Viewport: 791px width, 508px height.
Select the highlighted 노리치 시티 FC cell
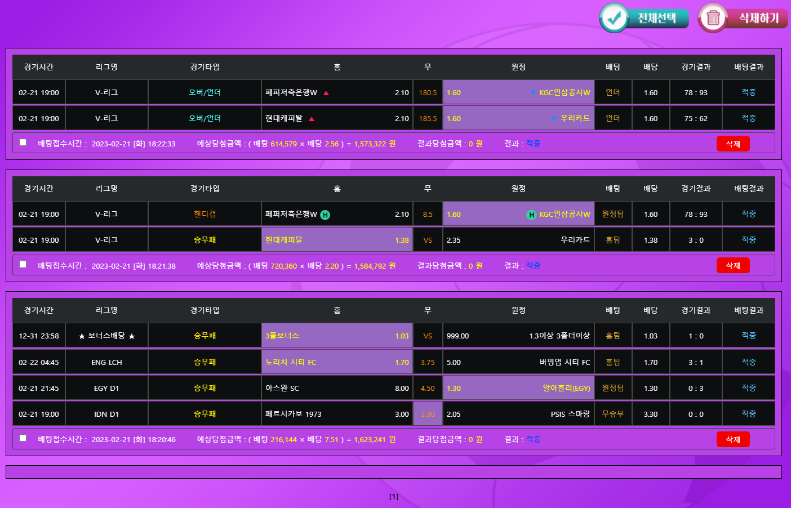click(x=337, y=362)
